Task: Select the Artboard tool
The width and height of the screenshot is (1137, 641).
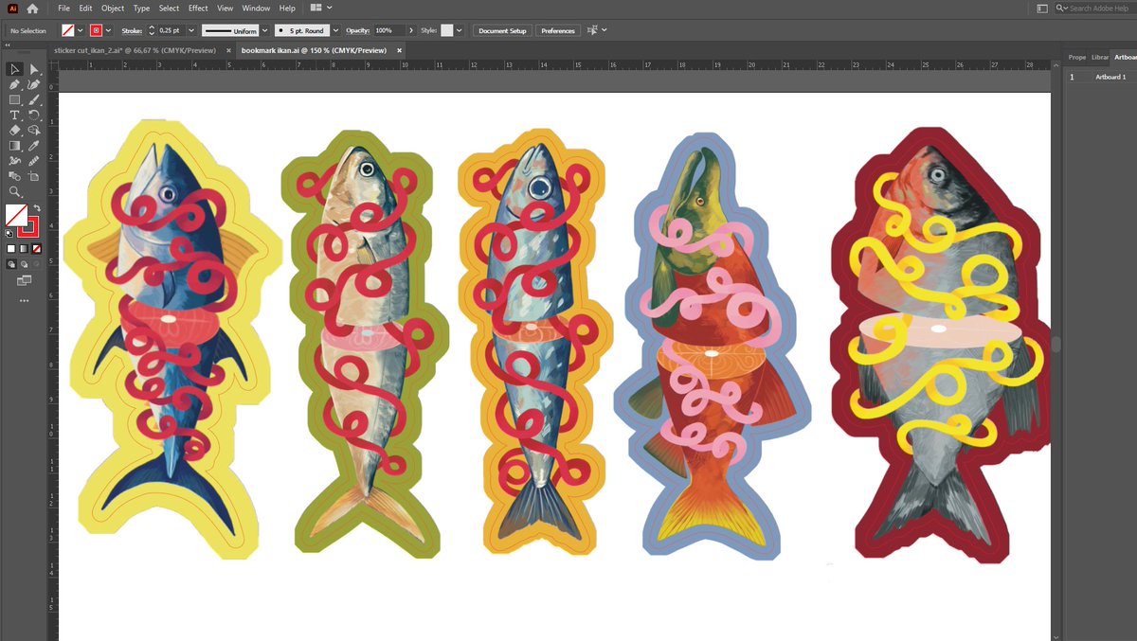Action: 34,176
